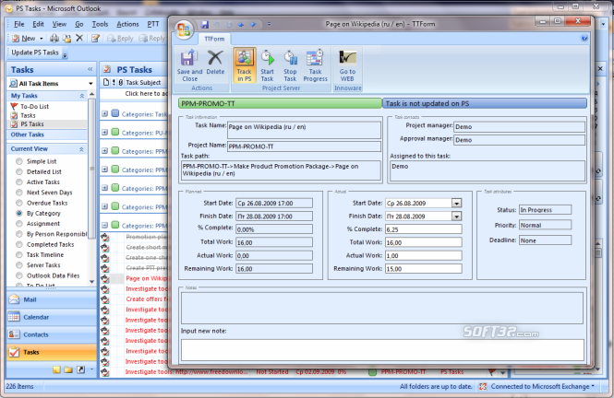Expand the Categories: PU- group
Screen dimensions: 614x398
click(x=104, y=133)
